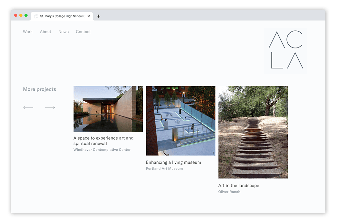Go to the About page
The width and height of the screenshot is (337, 223).
coord(45,32)
